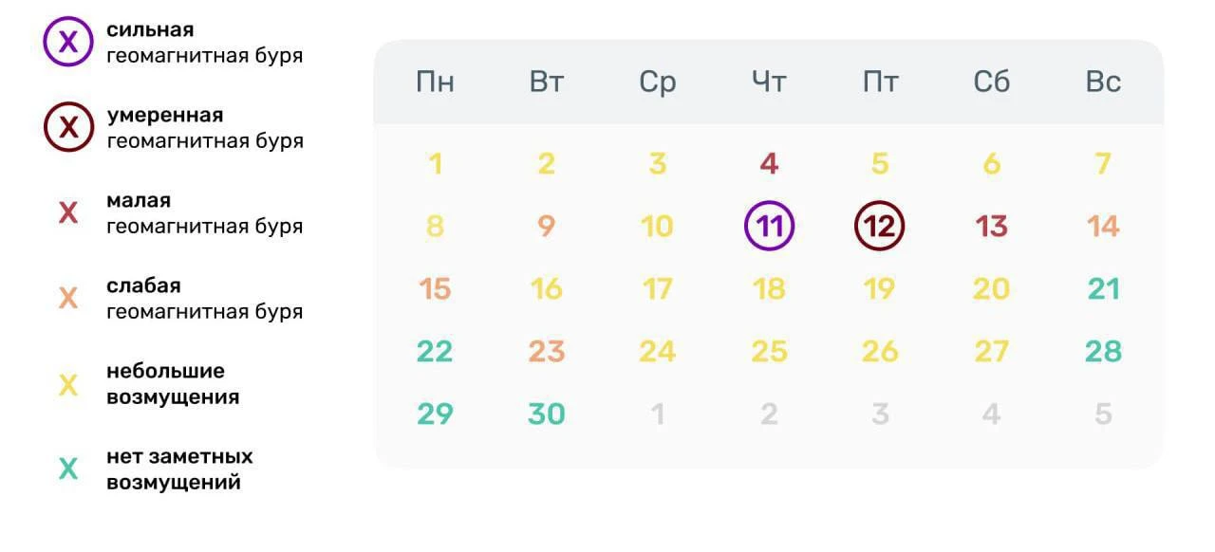1215x552 pixels.
Task: Select the purple circled date 11
Action: [769, 226]
